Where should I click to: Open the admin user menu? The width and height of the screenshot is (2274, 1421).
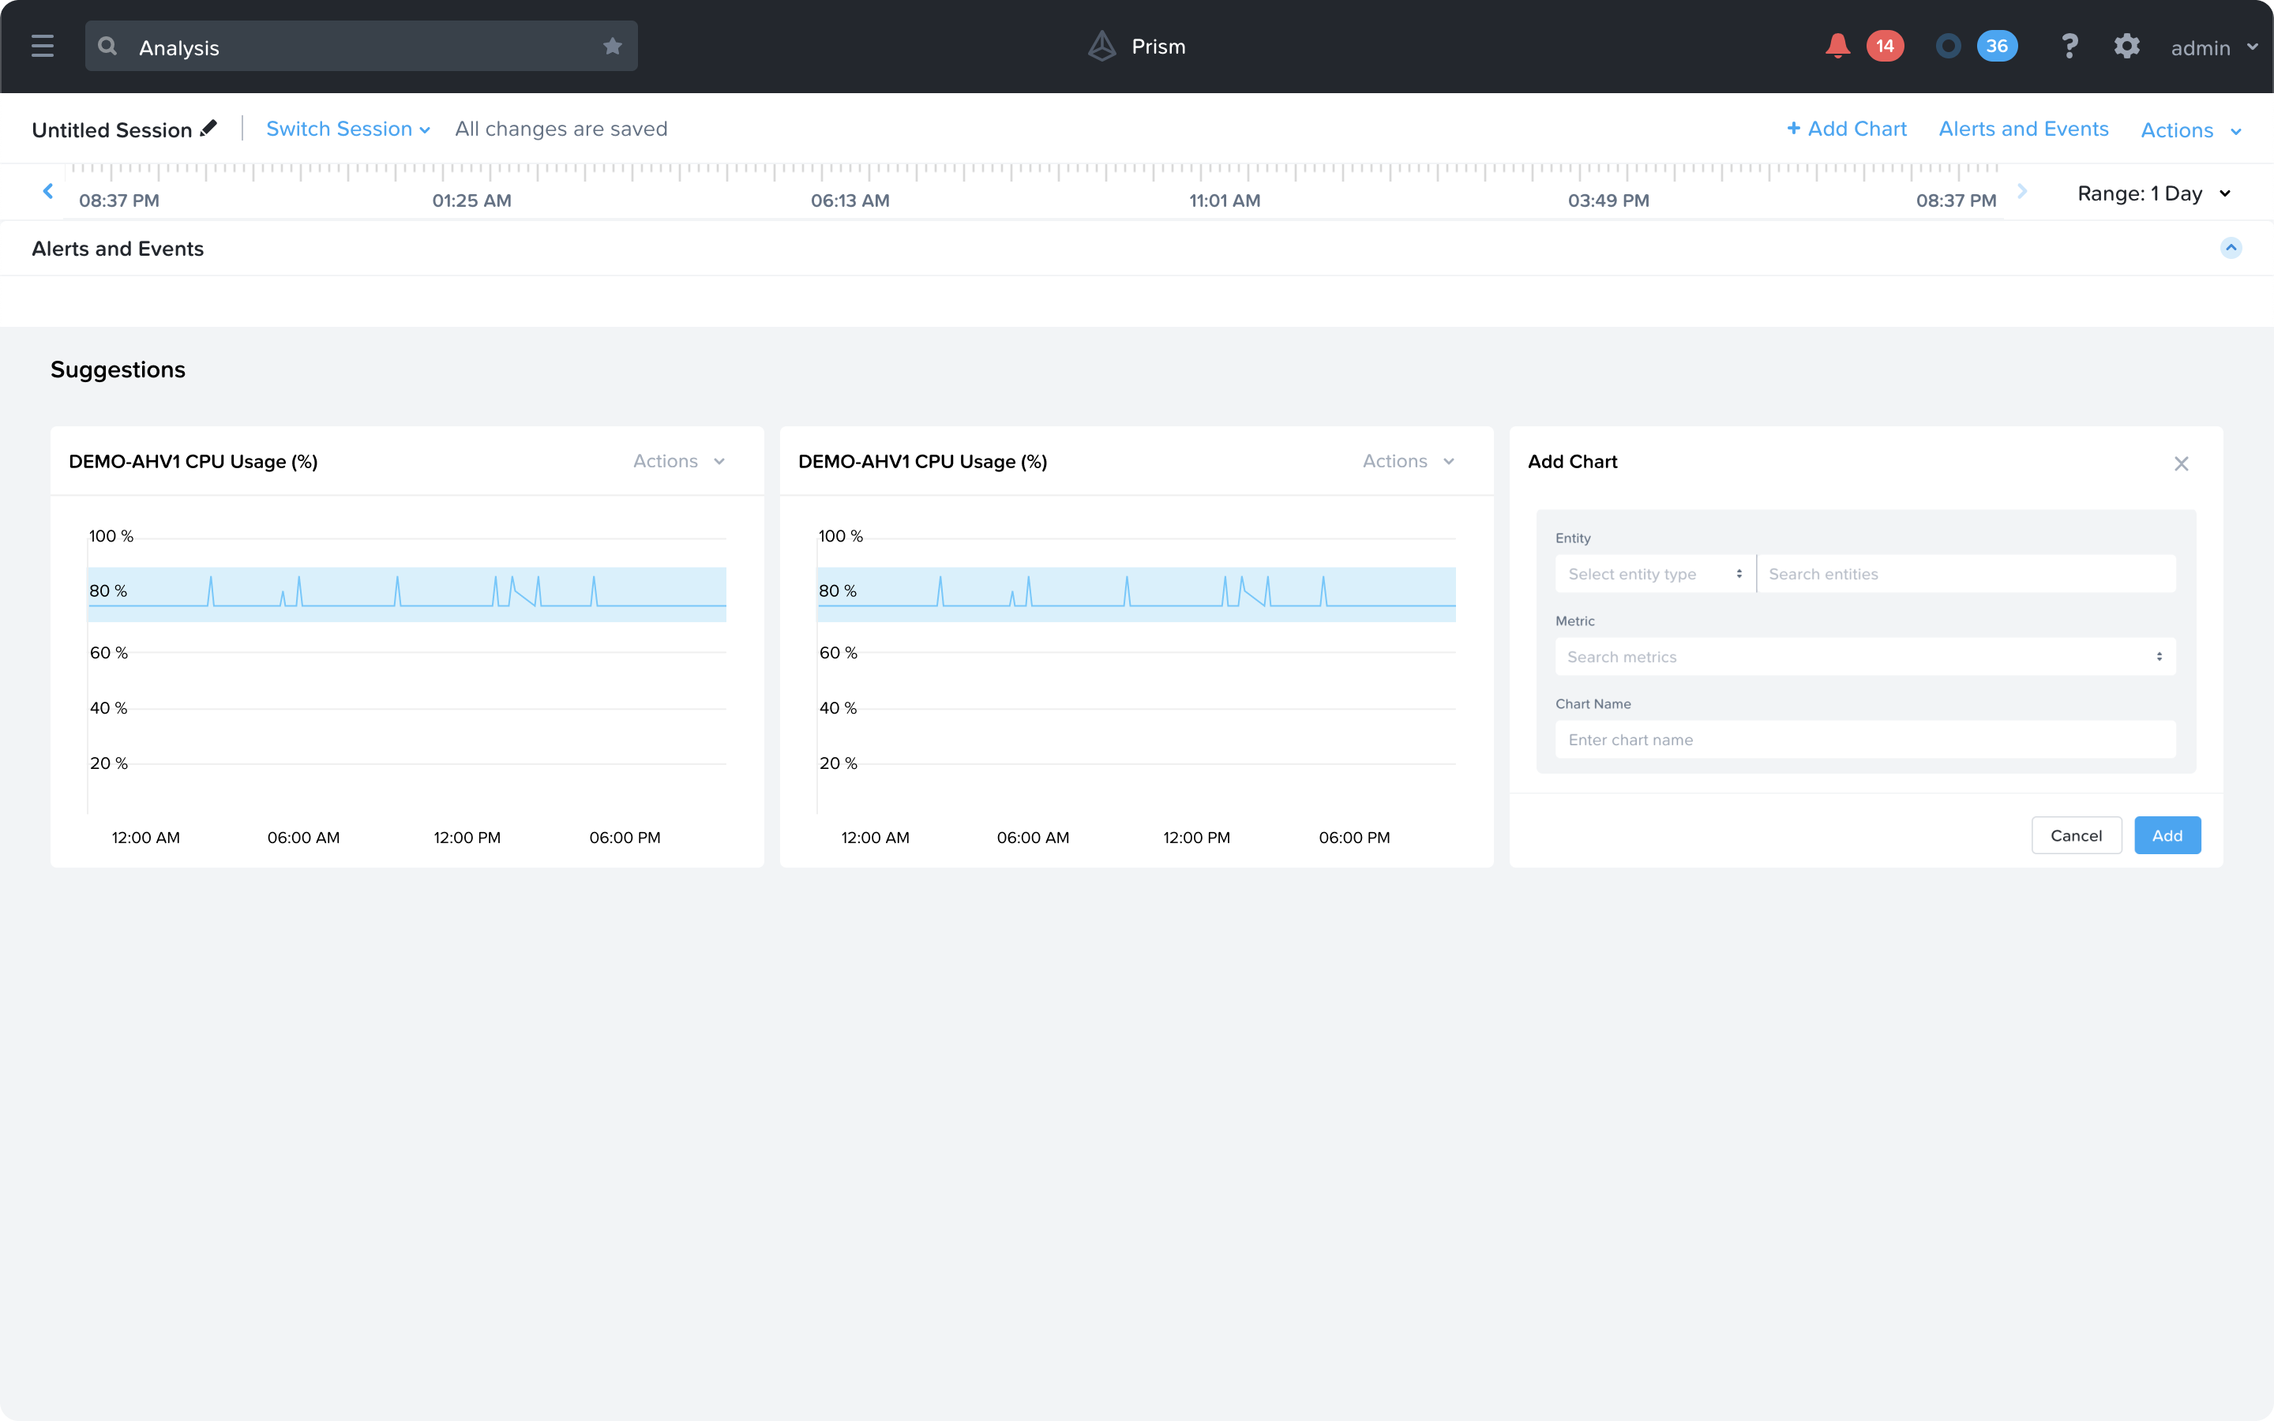(2213, 48)
